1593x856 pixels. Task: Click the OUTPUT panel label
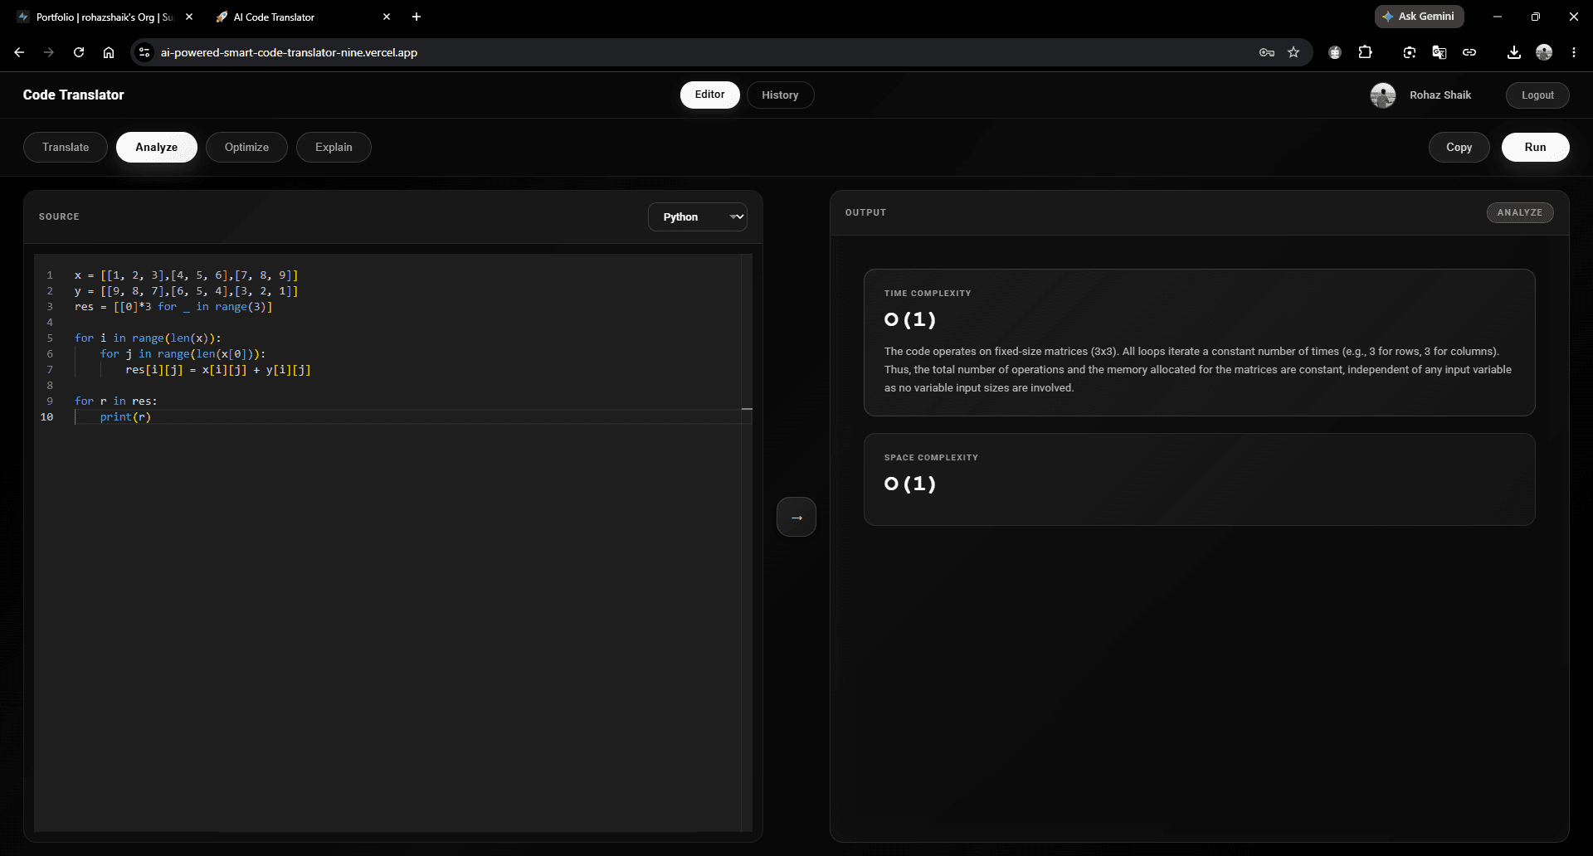tap(865, 212)
